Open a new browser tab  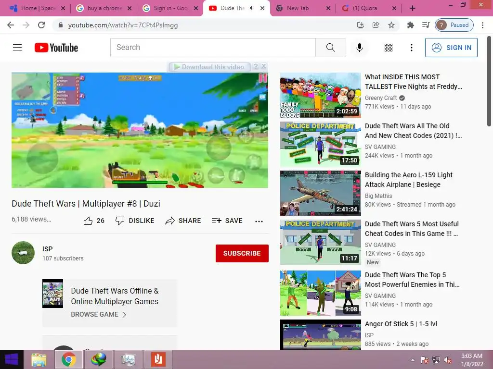413,8
